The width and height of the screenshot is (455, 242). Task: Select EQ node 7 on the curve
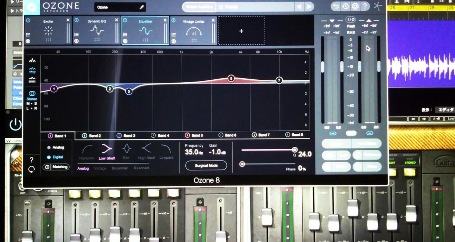279,80
